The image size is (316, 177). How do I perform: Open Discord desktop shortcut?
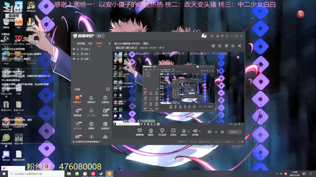tap(6, 155)
